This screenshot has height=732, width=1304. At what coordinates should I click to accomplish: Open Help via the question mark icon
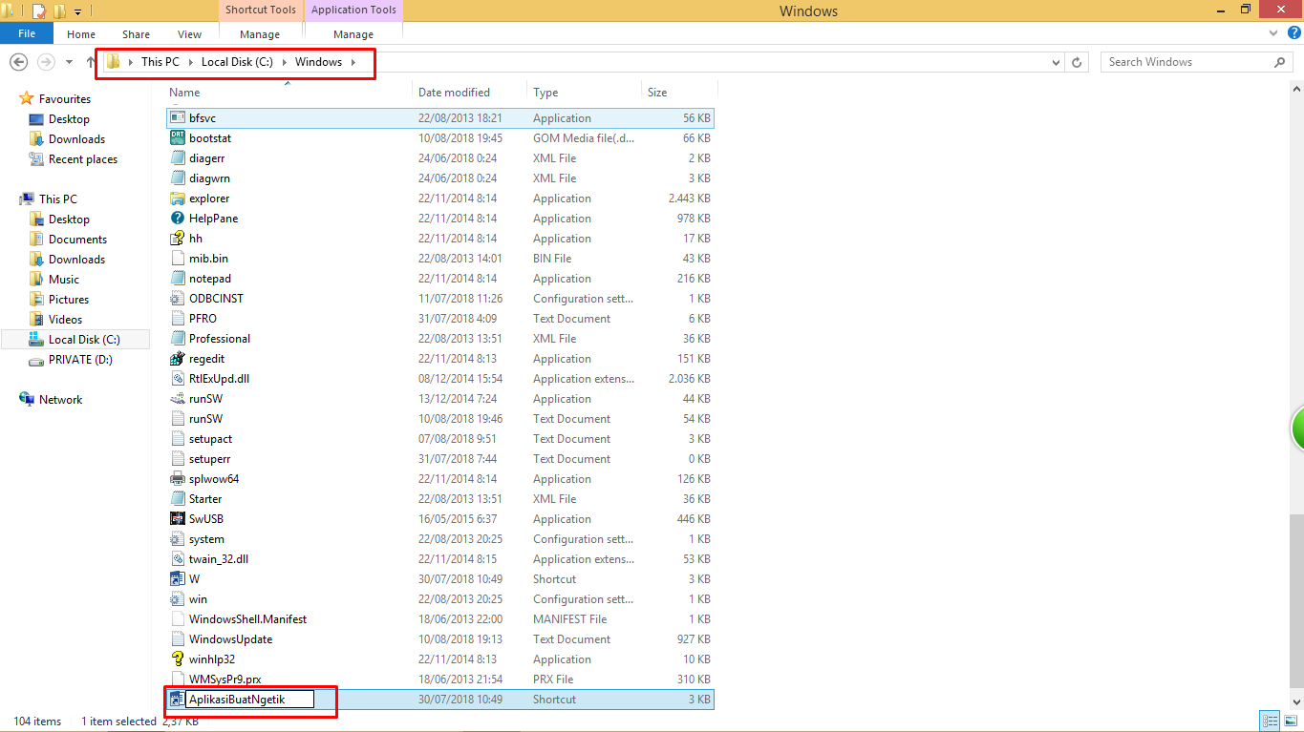click(1293, 34)
